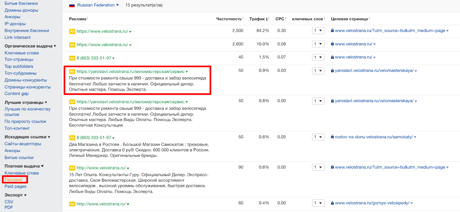Open Топ-контент in the sidebar
The image size is (460, 212).
(x=17, y=128)
